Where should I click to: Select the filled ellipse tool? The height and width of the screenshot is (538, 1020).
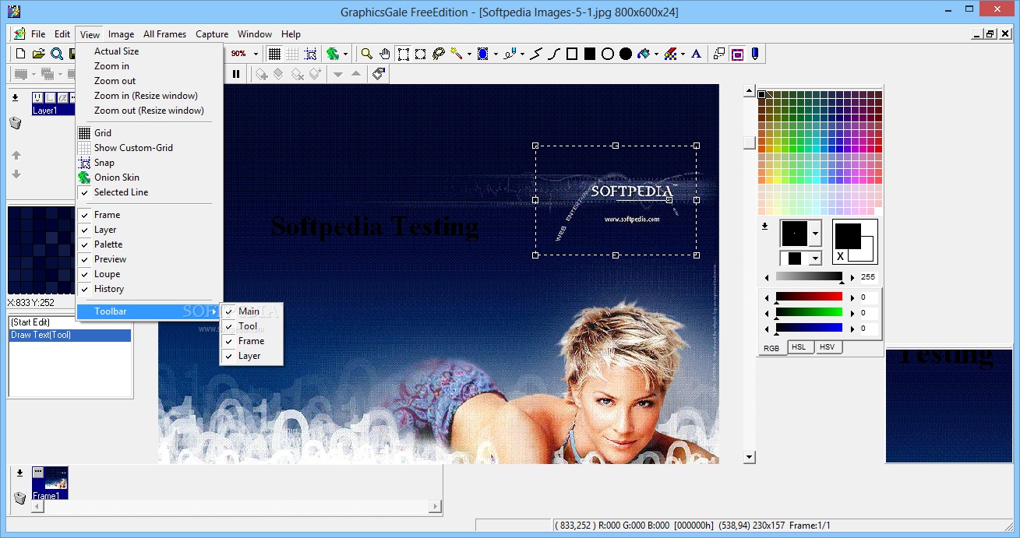click(626, 54)
